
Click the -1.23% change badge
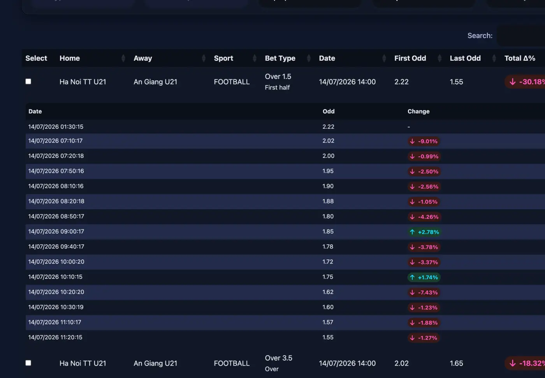click(x=424, y=308)
